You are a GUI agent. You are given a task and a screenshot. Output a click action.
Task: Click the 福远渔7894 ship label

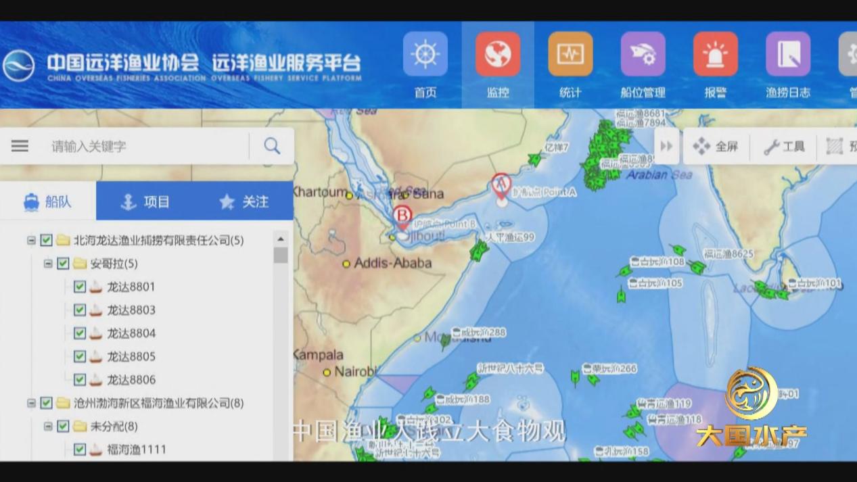(x=641, y=123)
